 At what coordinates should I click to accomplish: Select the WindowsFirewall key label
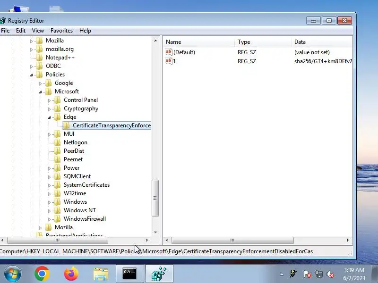[85, 219]
